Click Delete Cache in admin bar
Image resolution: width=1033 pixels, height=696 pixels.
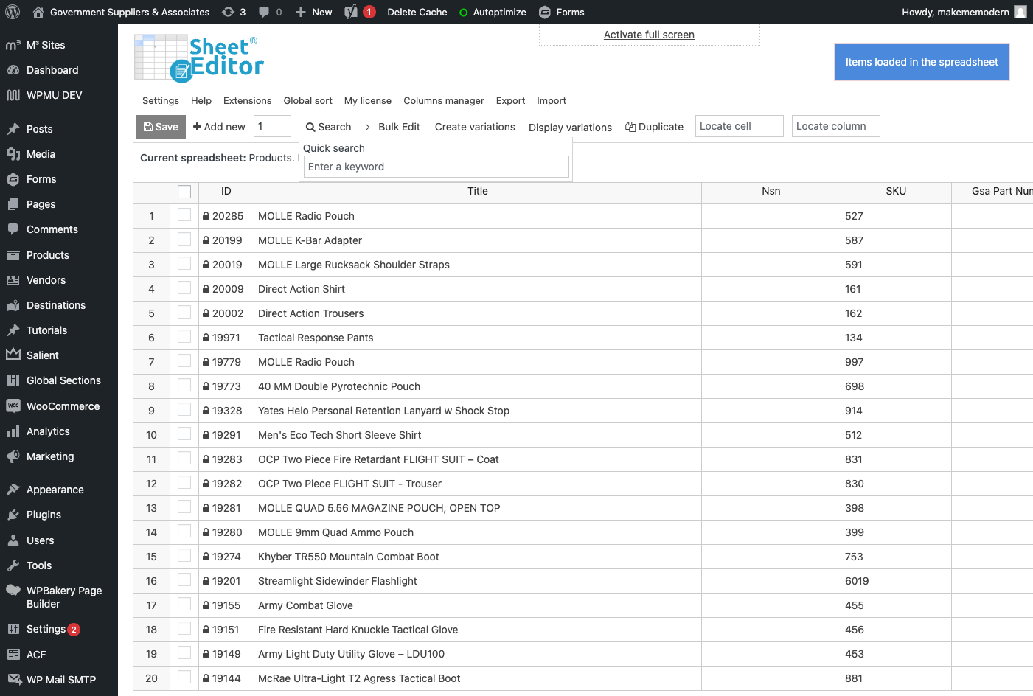pyautogui.click(x=417, y=12)
